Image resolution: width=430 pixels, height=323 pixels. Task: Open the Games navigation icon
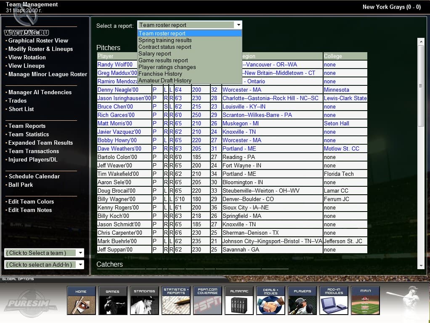coord(113,300)
